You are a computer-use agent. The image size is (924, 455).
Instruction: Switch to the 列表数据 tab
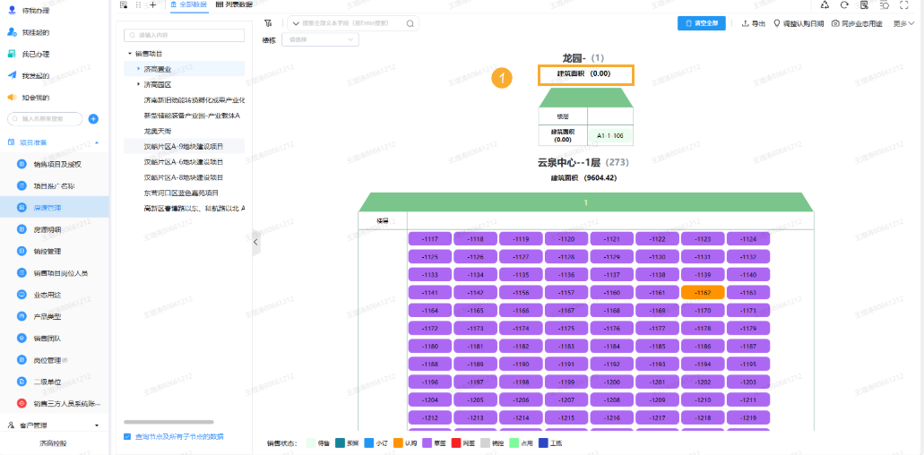234,4
